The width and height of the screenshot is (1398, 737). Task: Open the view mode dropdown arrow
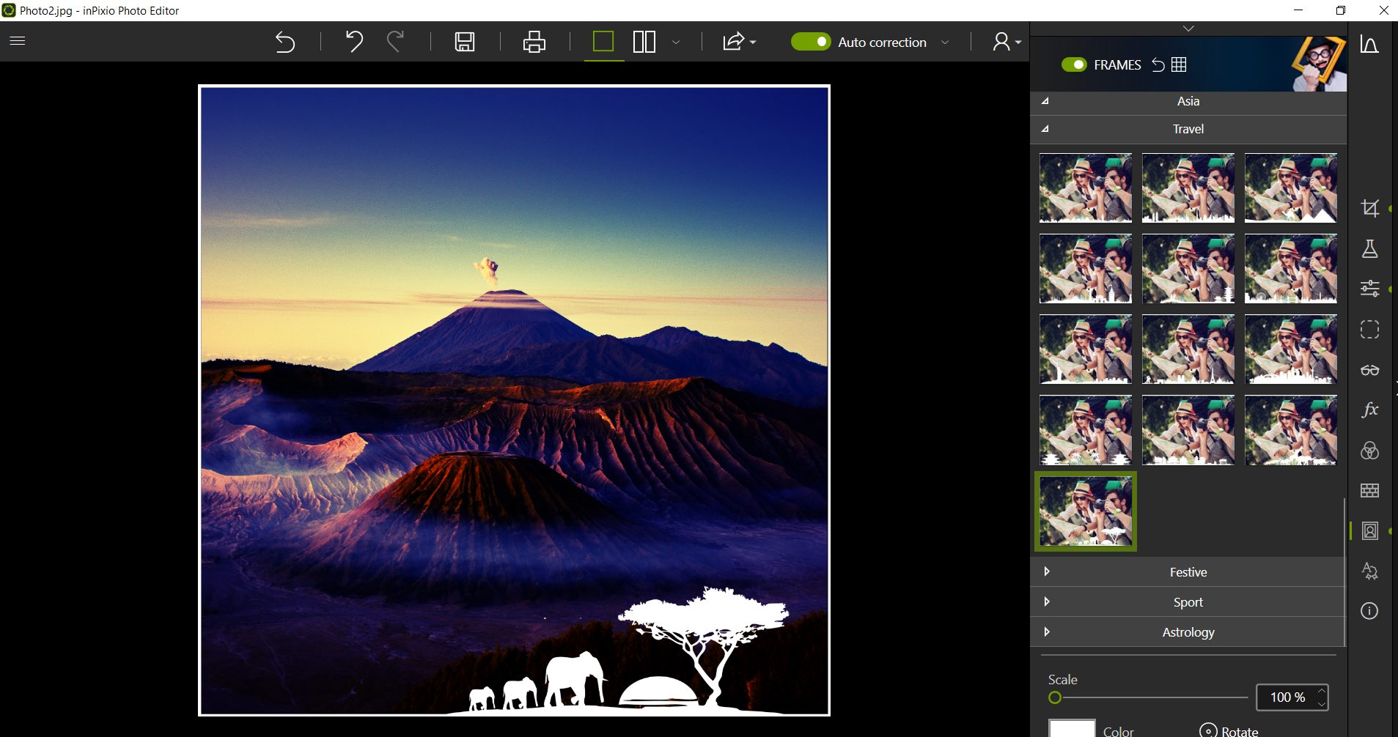pyautogui.click(x=676, y=42)
